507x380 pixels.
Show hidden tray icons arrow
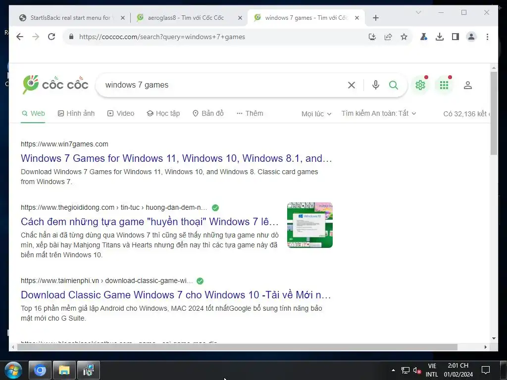click(393, 370)
